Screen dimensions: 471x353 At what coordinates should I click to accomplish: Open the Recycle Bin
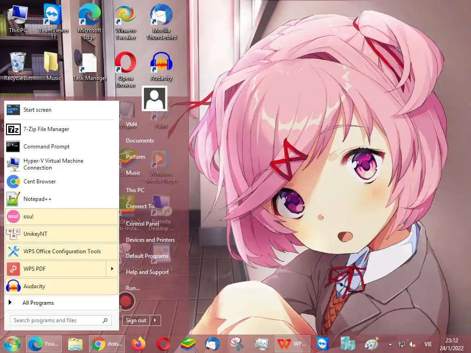(x=17, y=67)
